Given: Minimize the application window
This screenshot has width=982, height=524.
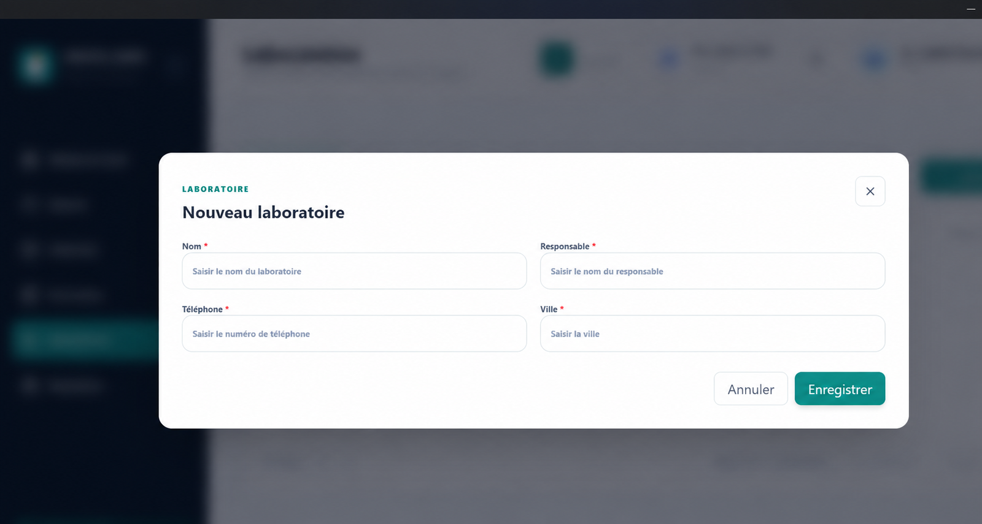Looking at the screenshot, I should coord(971,9).
